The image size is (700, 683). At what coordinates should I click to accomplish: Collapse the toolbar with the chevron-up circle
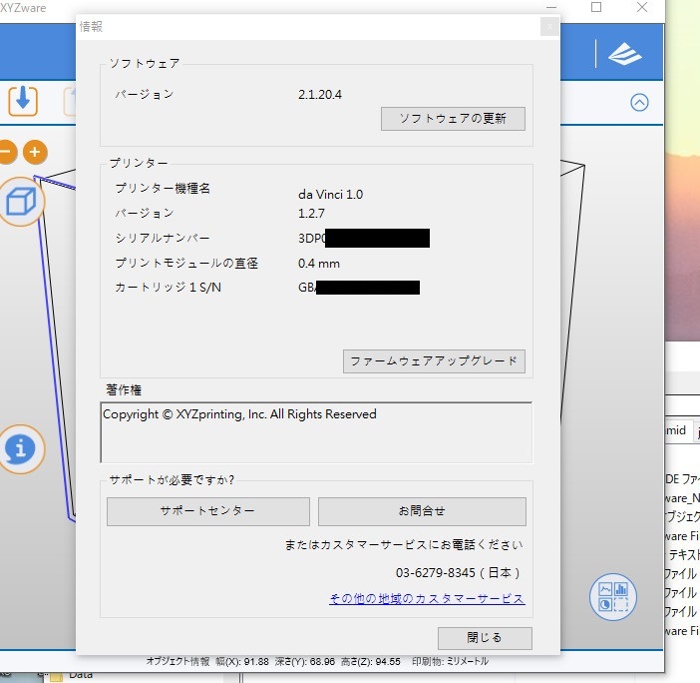[640, 102]
